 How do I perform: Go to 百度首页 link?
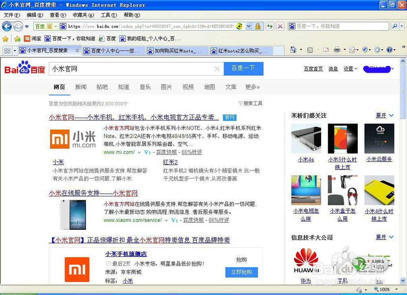(313, 69)
